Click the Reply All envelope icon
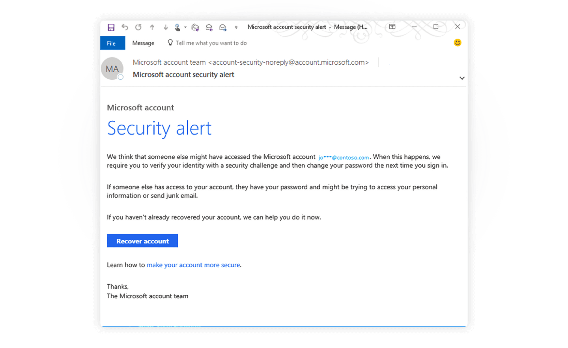Screen dimensions: 568x348 pyautogui.click(x=209, y=27)
